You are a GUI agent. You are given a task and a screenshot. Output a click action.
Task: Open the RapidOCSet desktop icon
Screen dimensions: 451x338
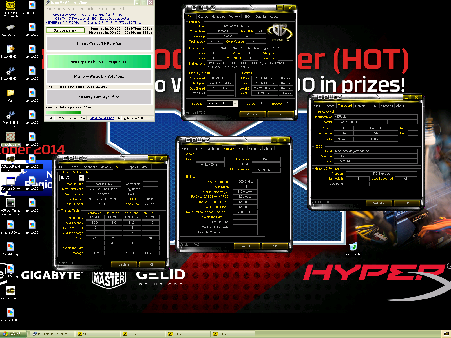pyautogui.click(x=10, y=293)
